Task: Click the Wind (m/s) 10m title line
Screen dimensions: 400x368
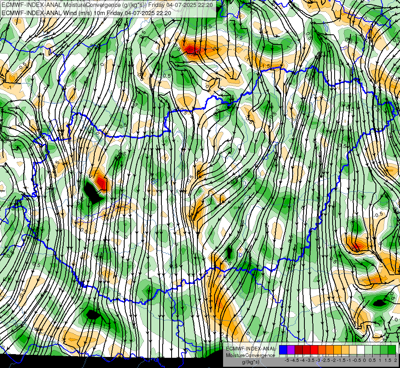Action: [x=86, y=13]
